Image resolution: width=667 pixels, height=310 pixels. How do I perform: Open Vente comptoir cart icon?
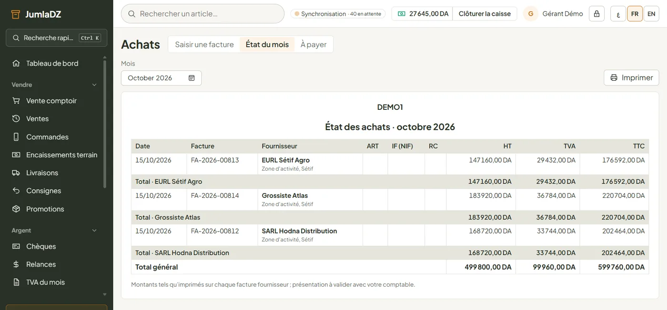(x=16, y=101)
